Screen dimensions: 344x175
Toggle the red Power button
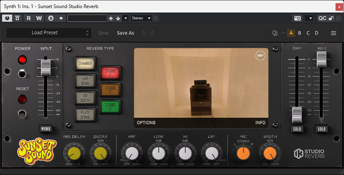point(22,60)
